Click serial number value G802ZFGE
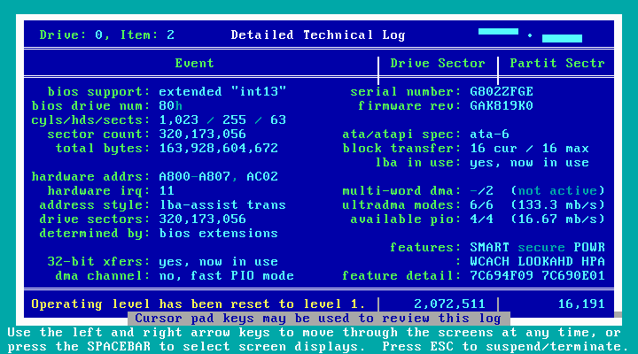This screenshot has width=638, height=354. 502,92
